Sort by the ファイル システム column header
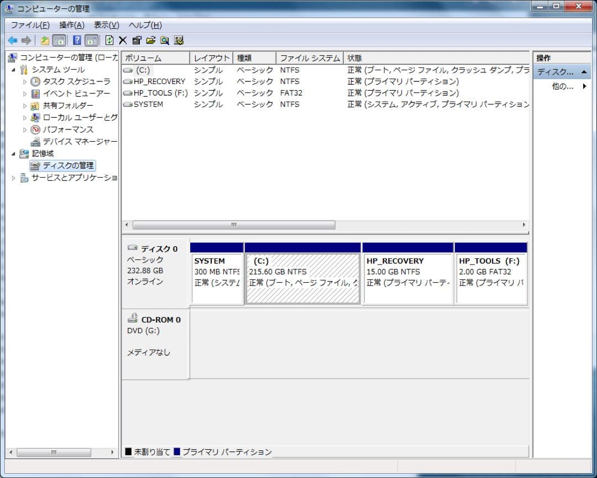This screenshot has height=478, width=597. point(310,58)
